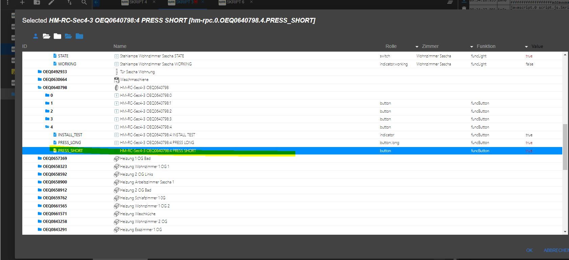Click the pencil edit icon in background toolbar

click(51, 2)
